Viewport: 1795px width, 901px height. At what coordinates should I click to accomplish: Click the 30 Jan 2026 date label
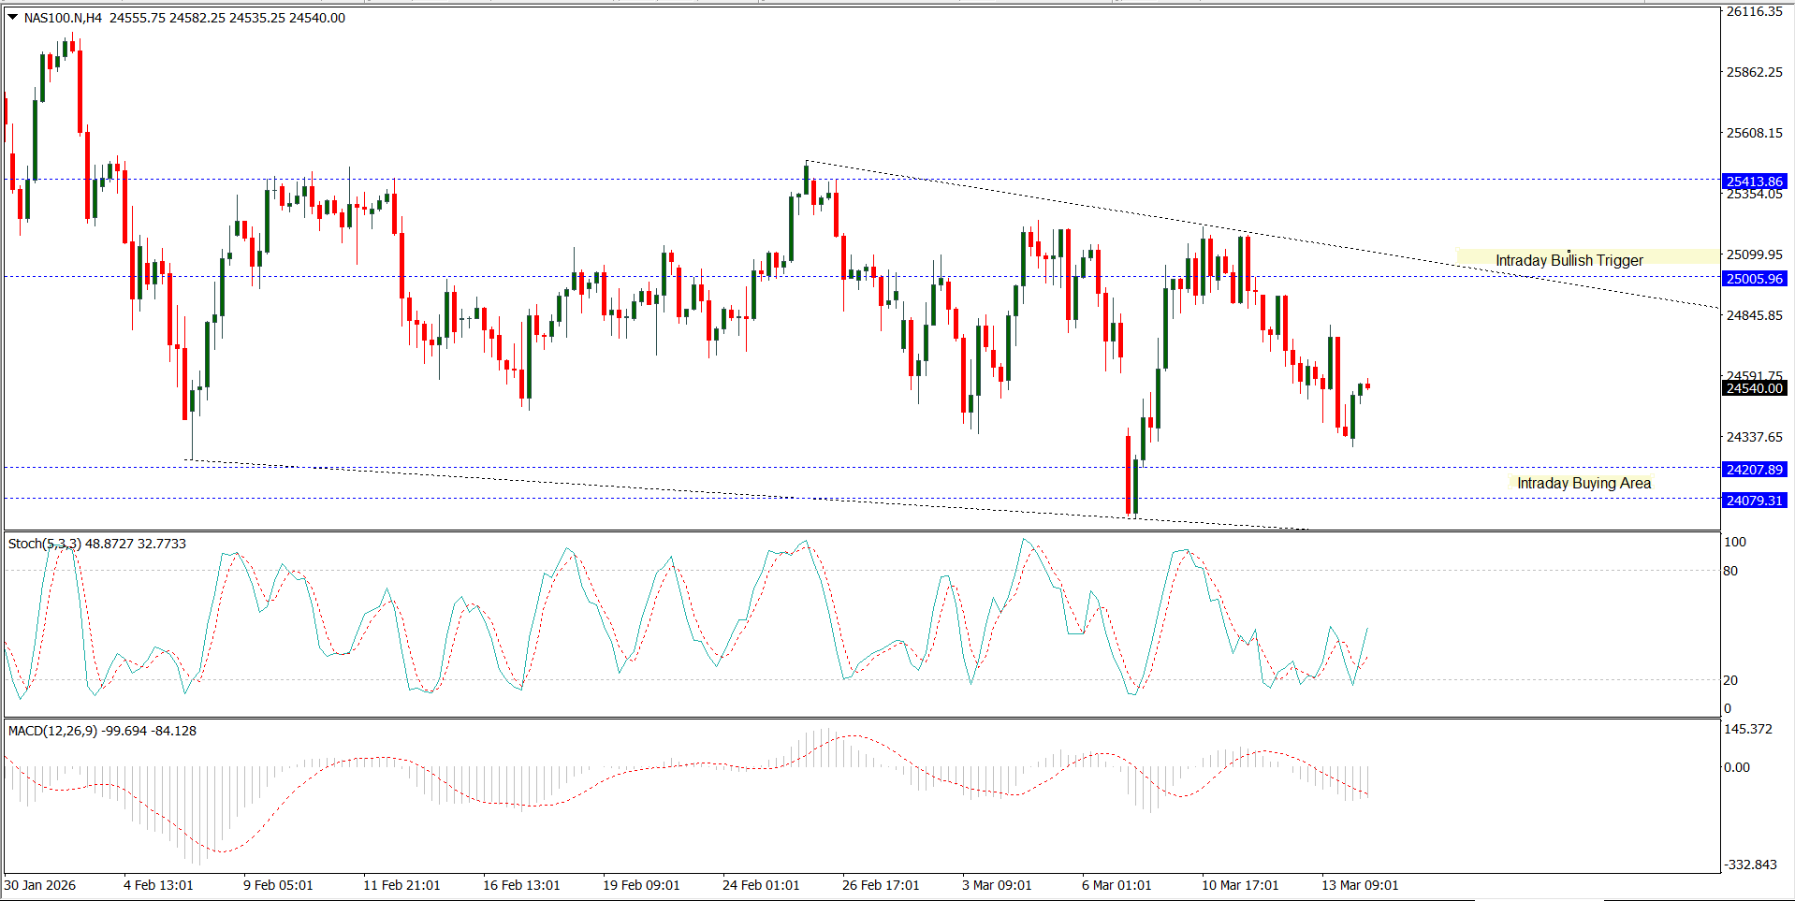point(40,885)
